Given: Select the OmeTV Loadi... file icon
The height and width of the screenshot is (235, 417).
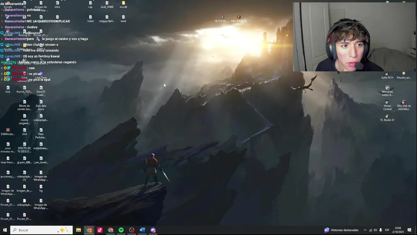Looking at the screenshot, I should click(x=41, y=91).
